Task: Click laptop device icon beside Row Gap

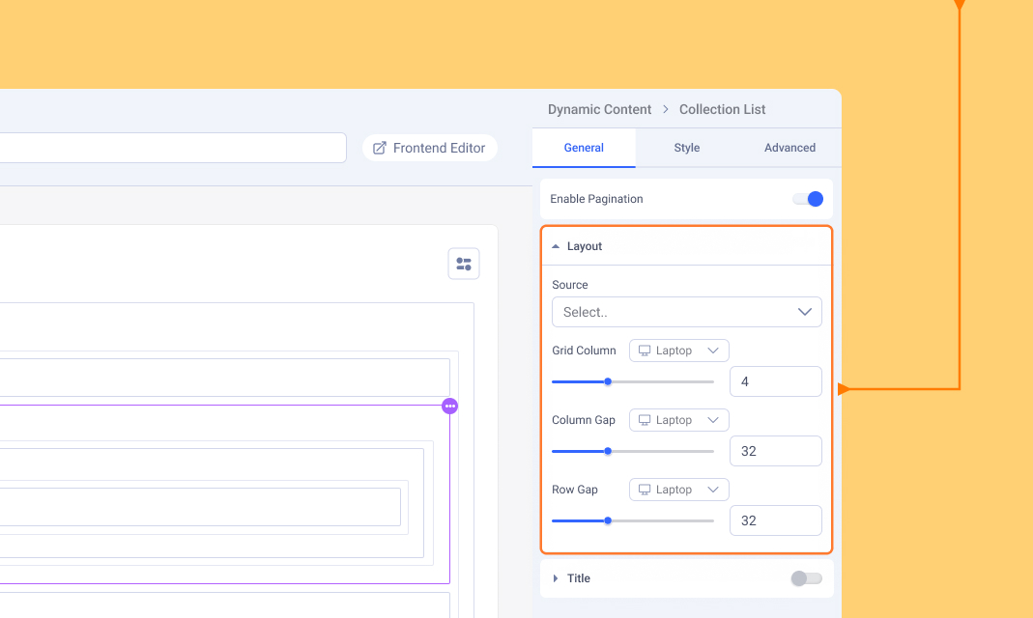Action: tap(645, 490)
